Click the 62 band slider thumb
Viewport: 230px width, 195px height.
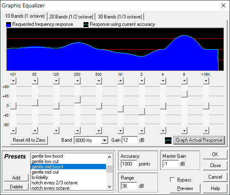(35, 103)
